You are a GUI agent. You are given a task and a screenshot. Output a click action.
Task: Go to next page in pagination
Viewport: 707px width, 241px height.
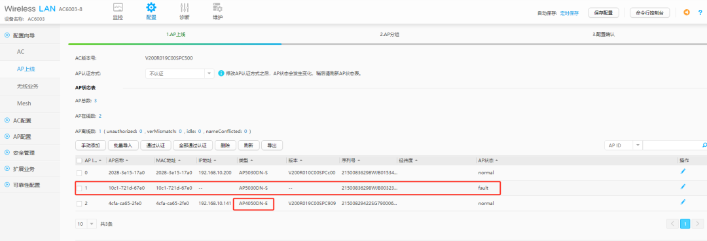(x=698, y=223)
